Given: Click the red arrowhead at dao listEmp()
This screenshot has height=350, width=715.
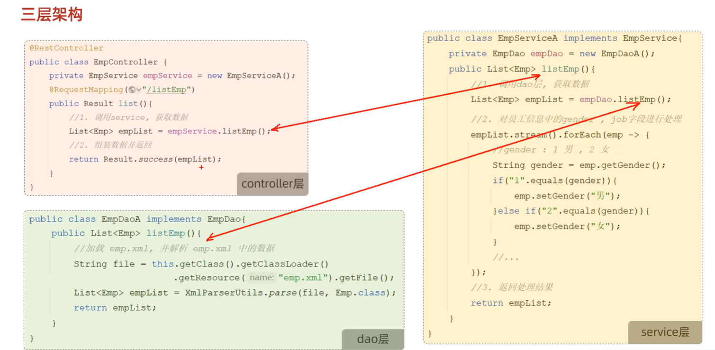Looking at the screenshot, I should pyautogui.click(x=209, y=238).
